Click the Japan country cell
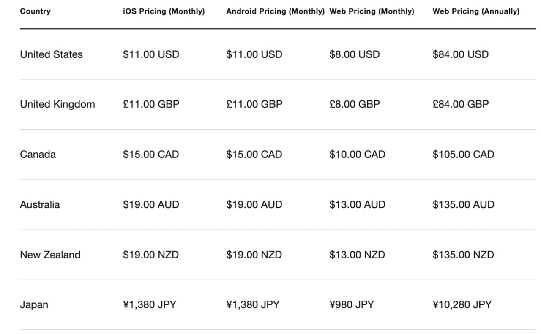The image size is (541, 334). 34,305
